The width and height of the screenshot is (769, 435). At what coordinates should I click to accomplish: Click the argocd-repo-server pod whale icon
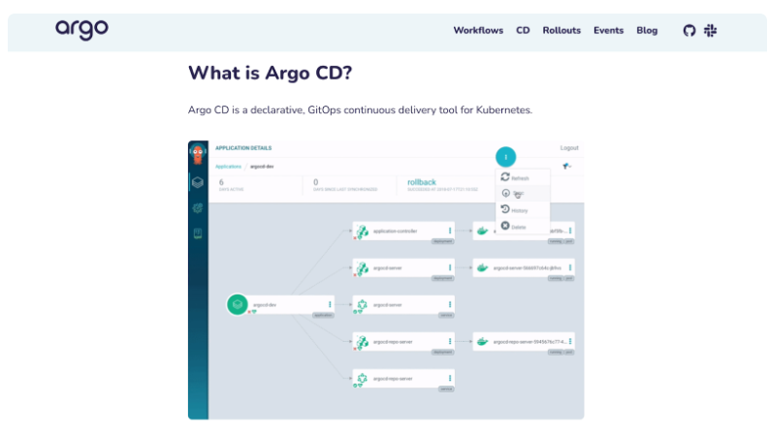point(483,342)
